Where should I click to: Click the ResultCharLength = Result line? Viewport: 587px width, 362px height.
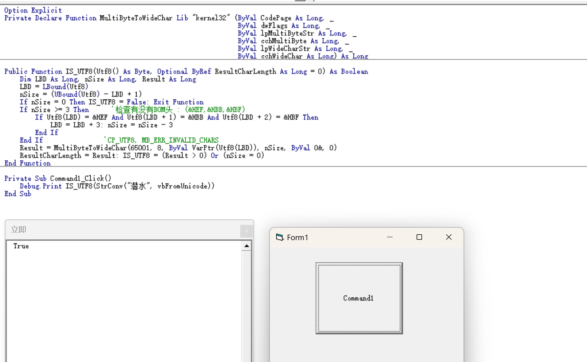click(x=142, y=155)
